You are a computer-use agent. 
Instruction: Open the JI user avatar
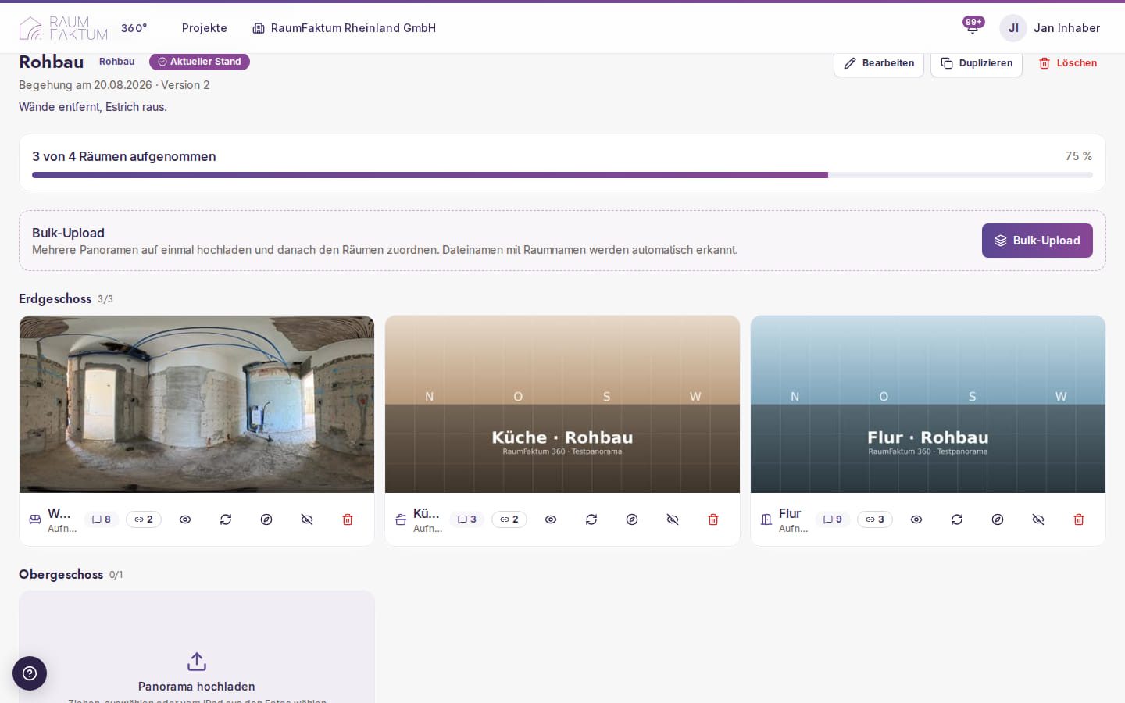tap(1013, 28)
